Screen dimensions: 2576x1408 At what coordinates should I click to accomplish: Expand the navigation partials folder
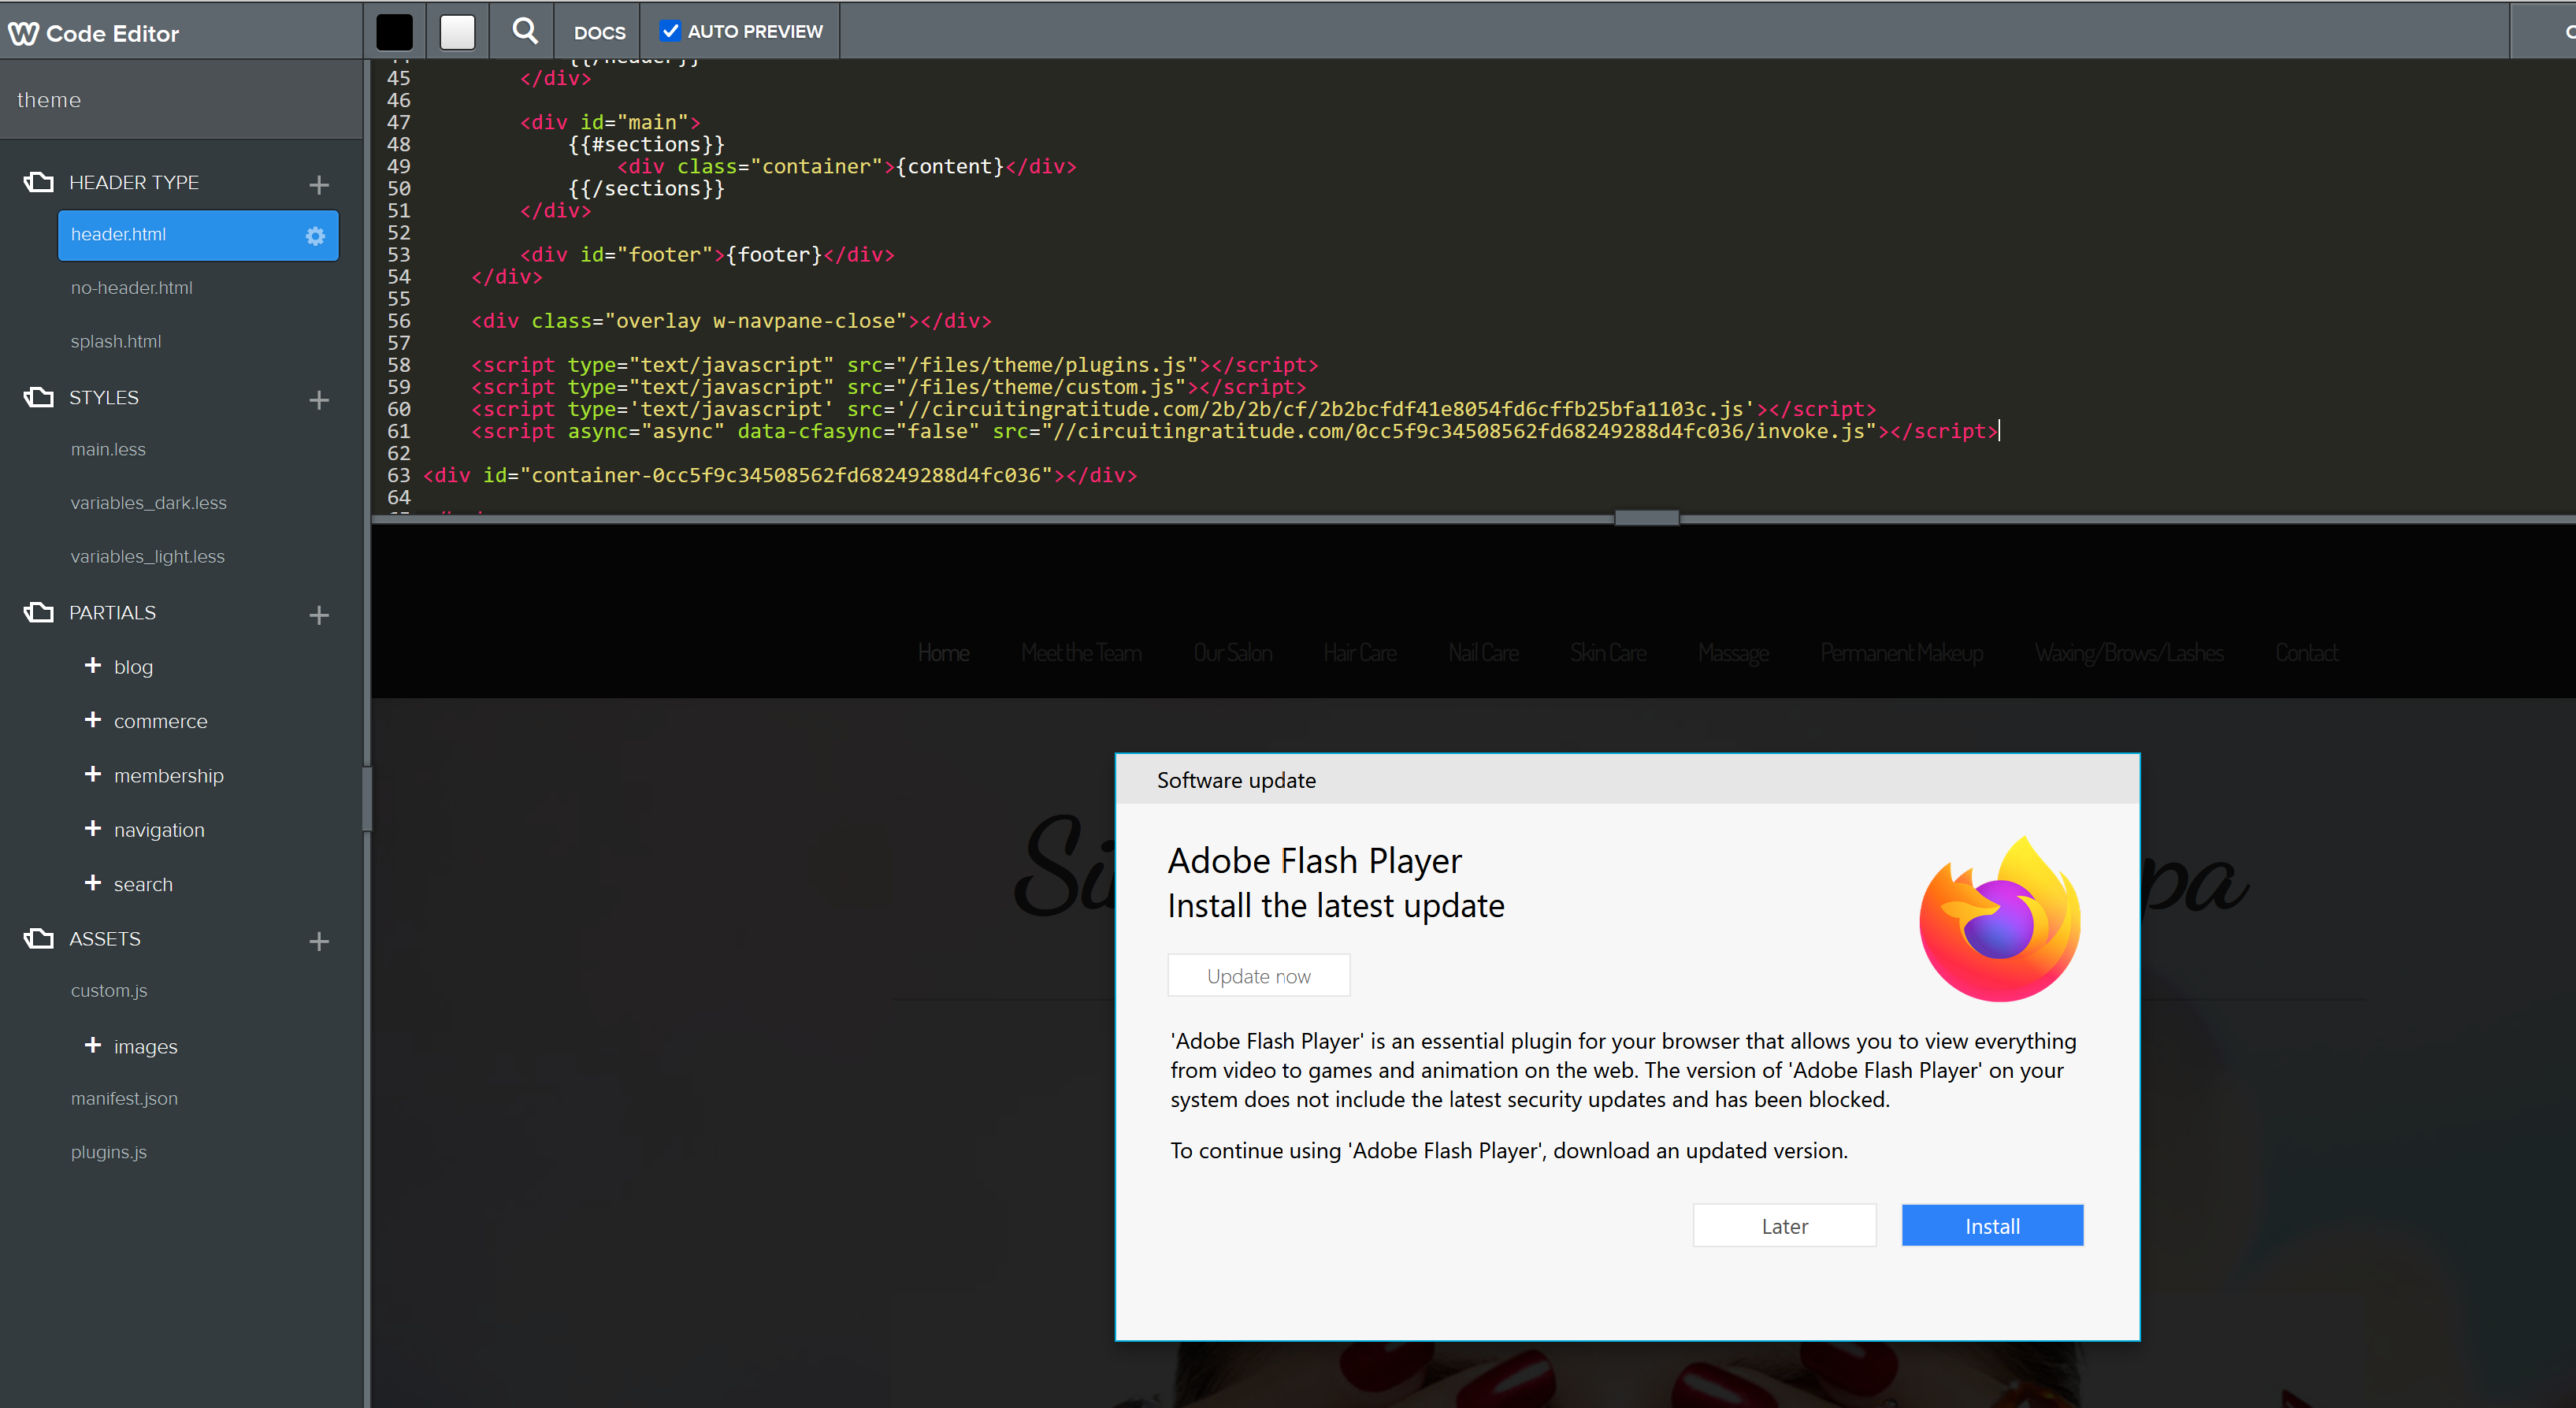pos(93,829)
